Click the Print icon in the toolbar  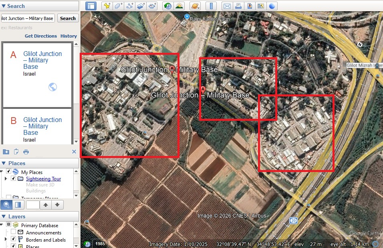[x=238, y=6]
